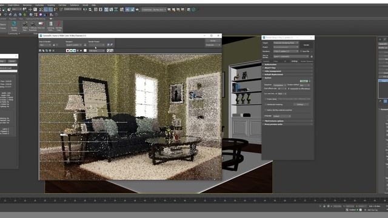Open Language dropdown in System rollout
The width and height of the screenshot is (388, 218).
282,116
